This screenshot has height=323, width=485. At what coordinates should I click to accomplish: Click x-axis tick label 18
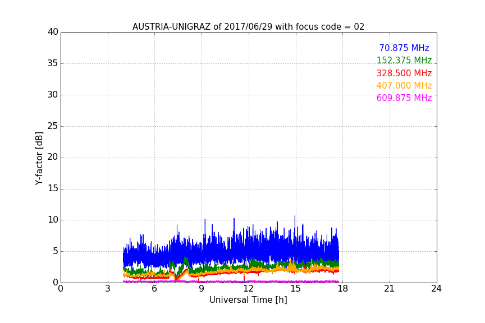click(x=343, y=289)
